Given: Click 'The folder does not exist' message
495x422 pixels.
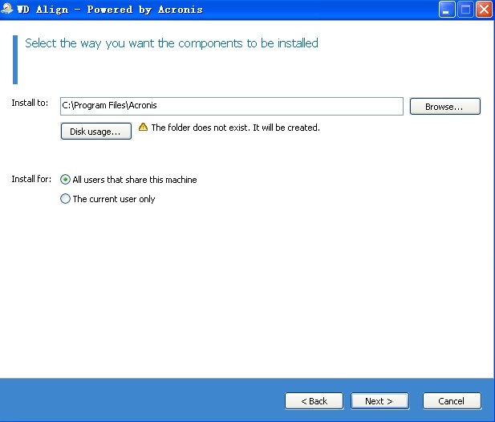Looking at the screenshot, I should (236, 128).
